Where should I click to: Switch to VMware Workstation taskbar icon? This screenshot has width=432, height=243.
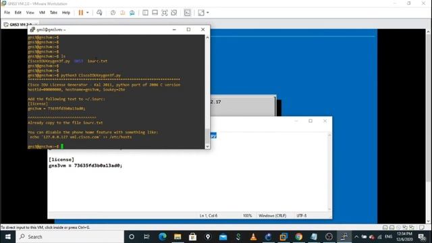click(x=283, y=237)
